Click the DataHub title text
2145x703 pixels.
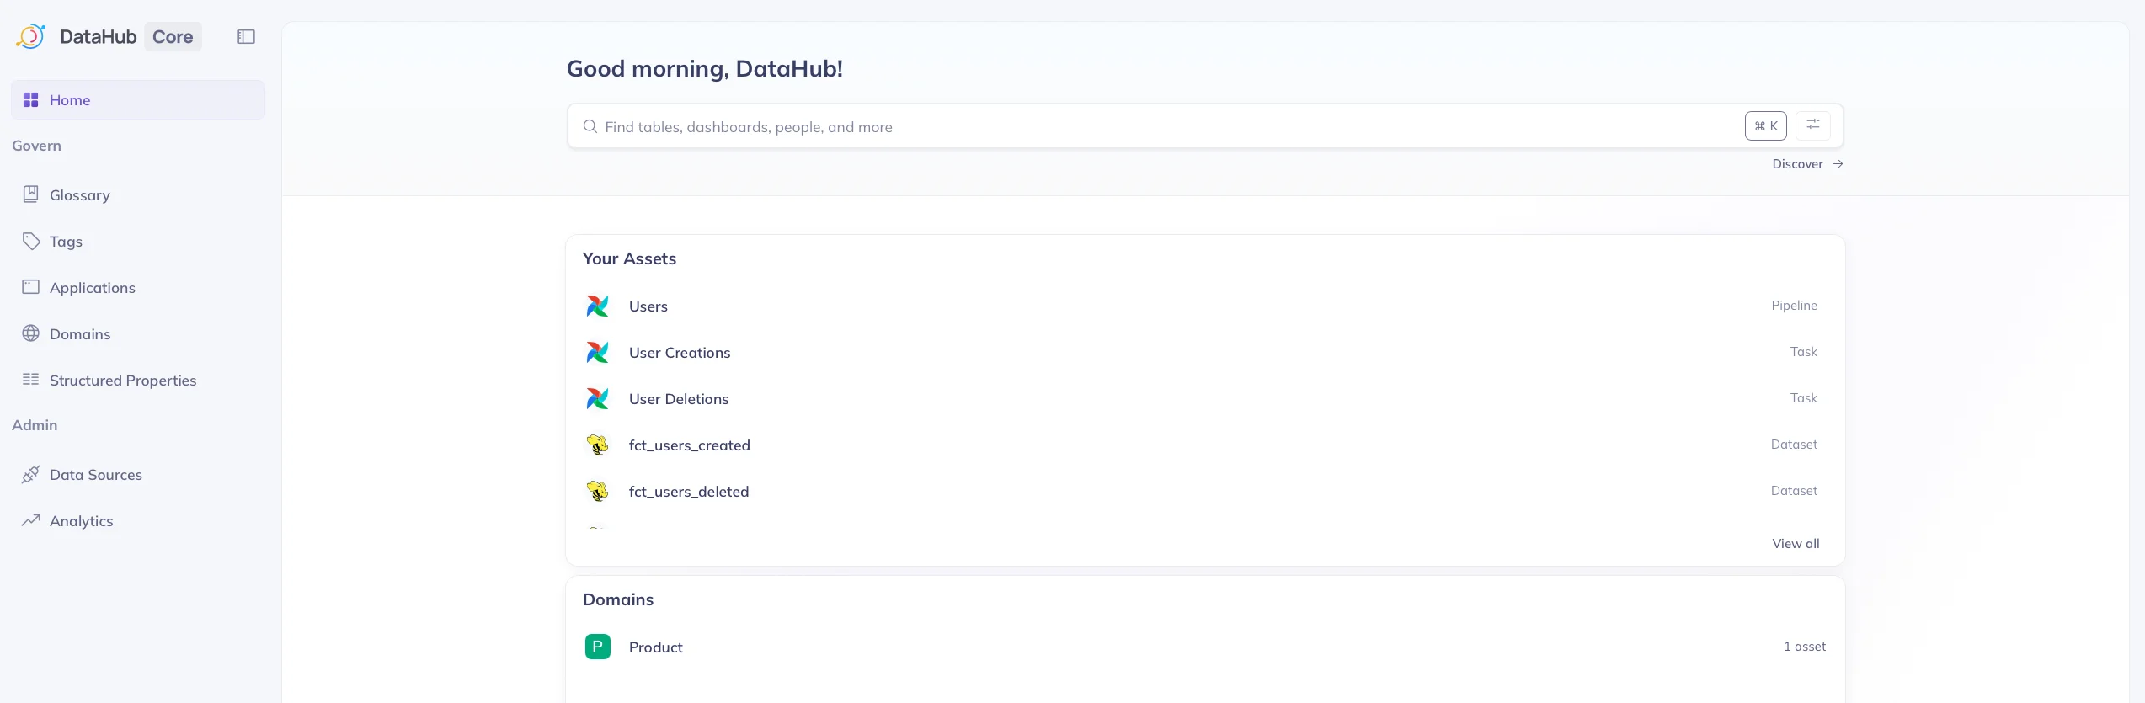(99, 36)
